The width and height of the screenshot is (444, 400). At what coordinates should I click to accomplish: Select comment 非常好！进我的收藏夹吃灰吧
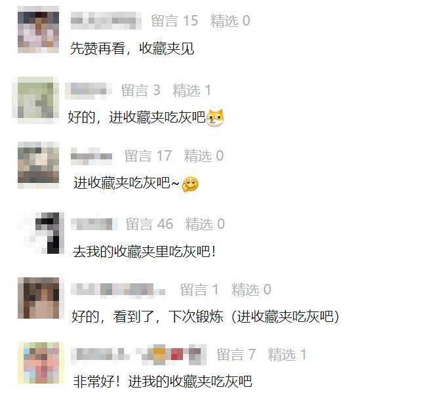163,382
